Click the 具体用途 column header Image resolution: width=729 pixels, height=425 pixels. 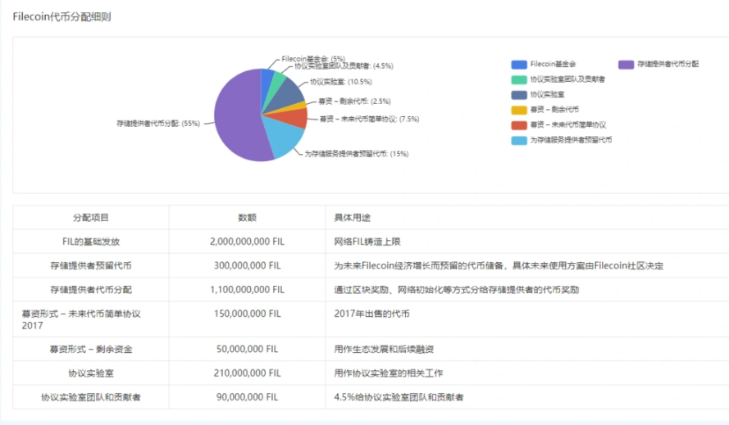tap(527, 217)
